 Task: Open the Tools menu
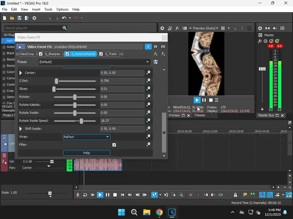48,9
